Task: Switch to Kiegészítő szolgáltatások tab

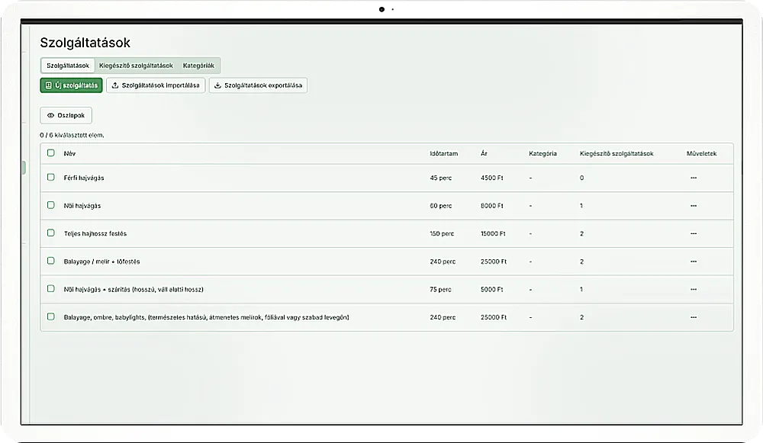Action: (136, 66)
